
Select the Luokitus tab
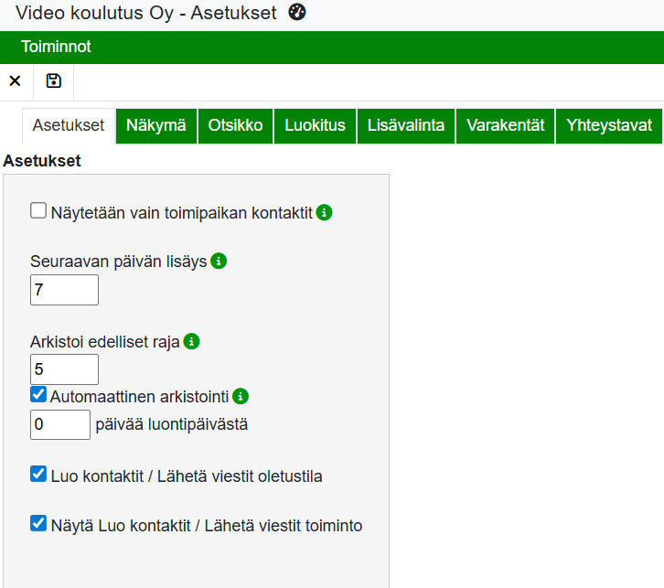pyautogui.click(x=315, y=126)
